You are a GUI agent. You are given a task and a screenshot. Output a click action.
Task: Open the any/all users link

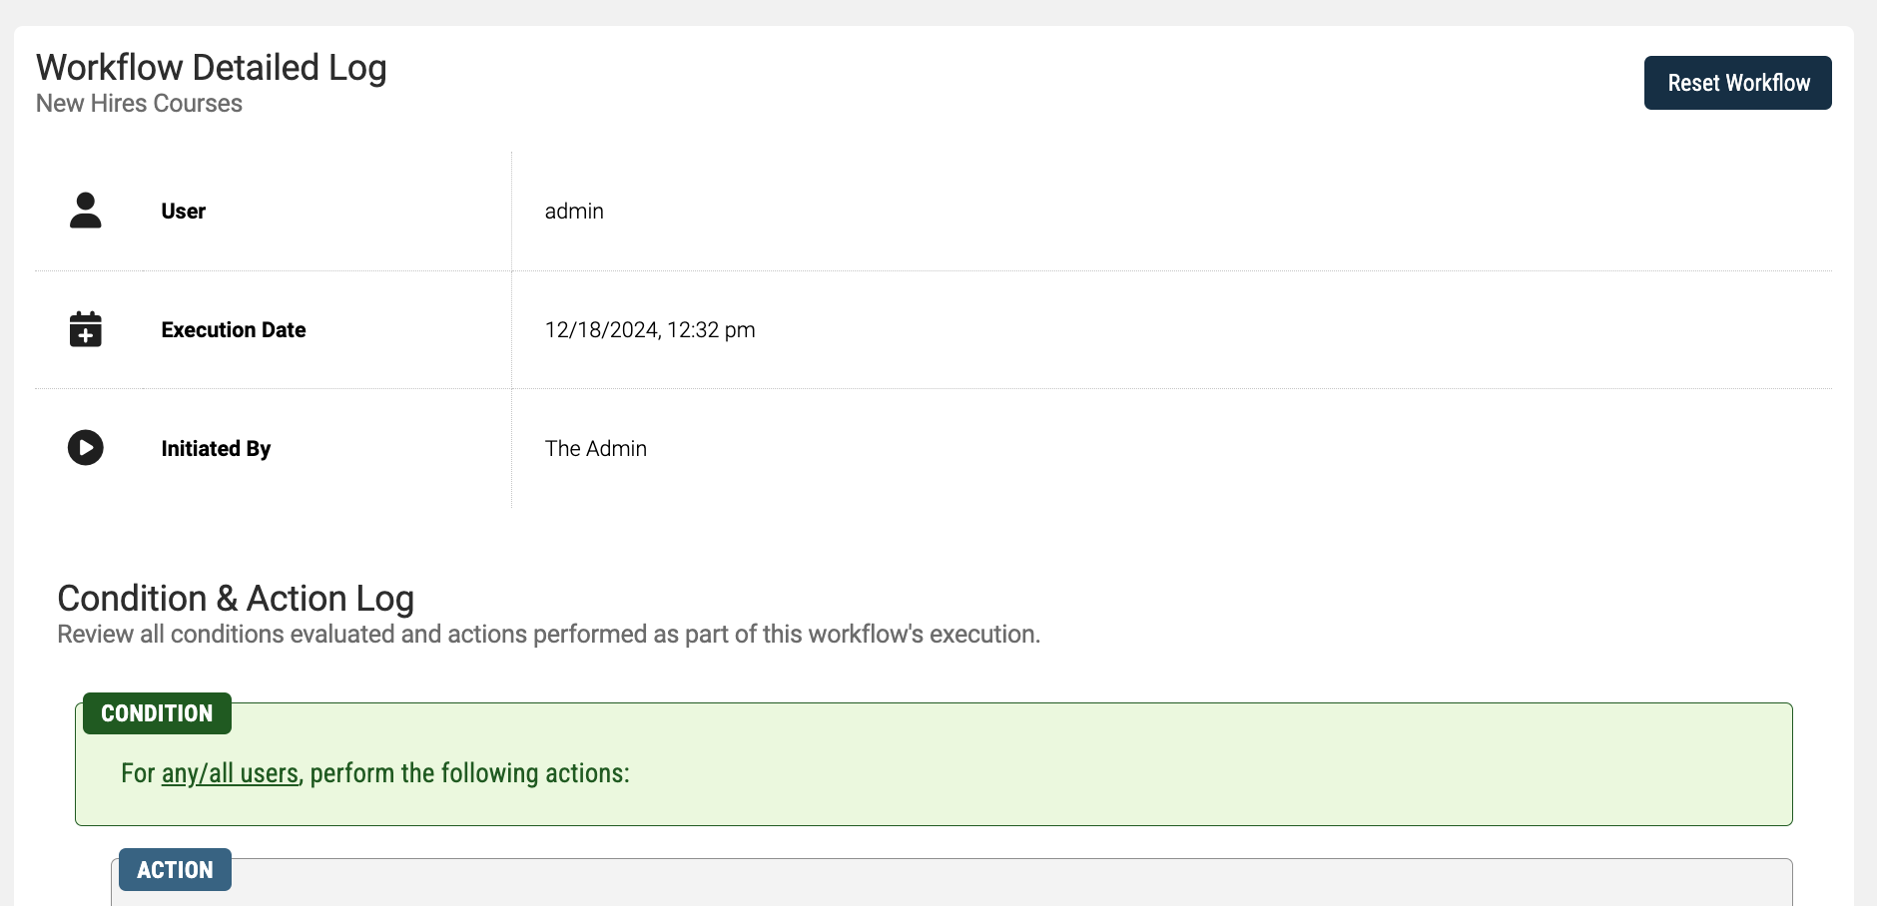pos(230,773)
